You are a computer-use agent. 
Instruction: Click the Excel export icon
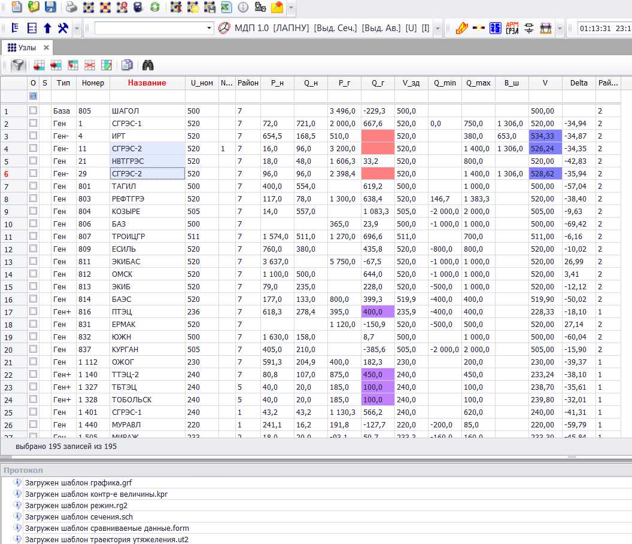click(x=226, y=7)
